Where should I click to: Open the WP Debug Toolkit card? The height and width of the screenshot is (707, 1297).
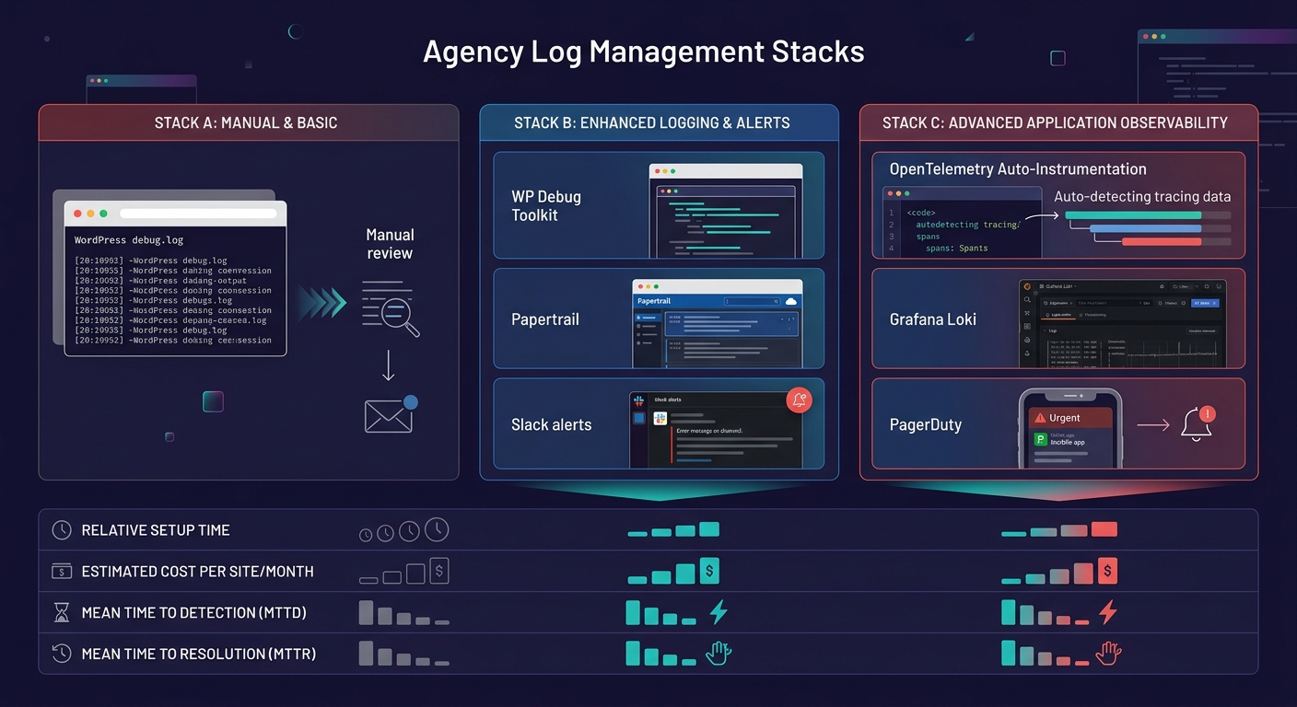click(x=659, y=206)
